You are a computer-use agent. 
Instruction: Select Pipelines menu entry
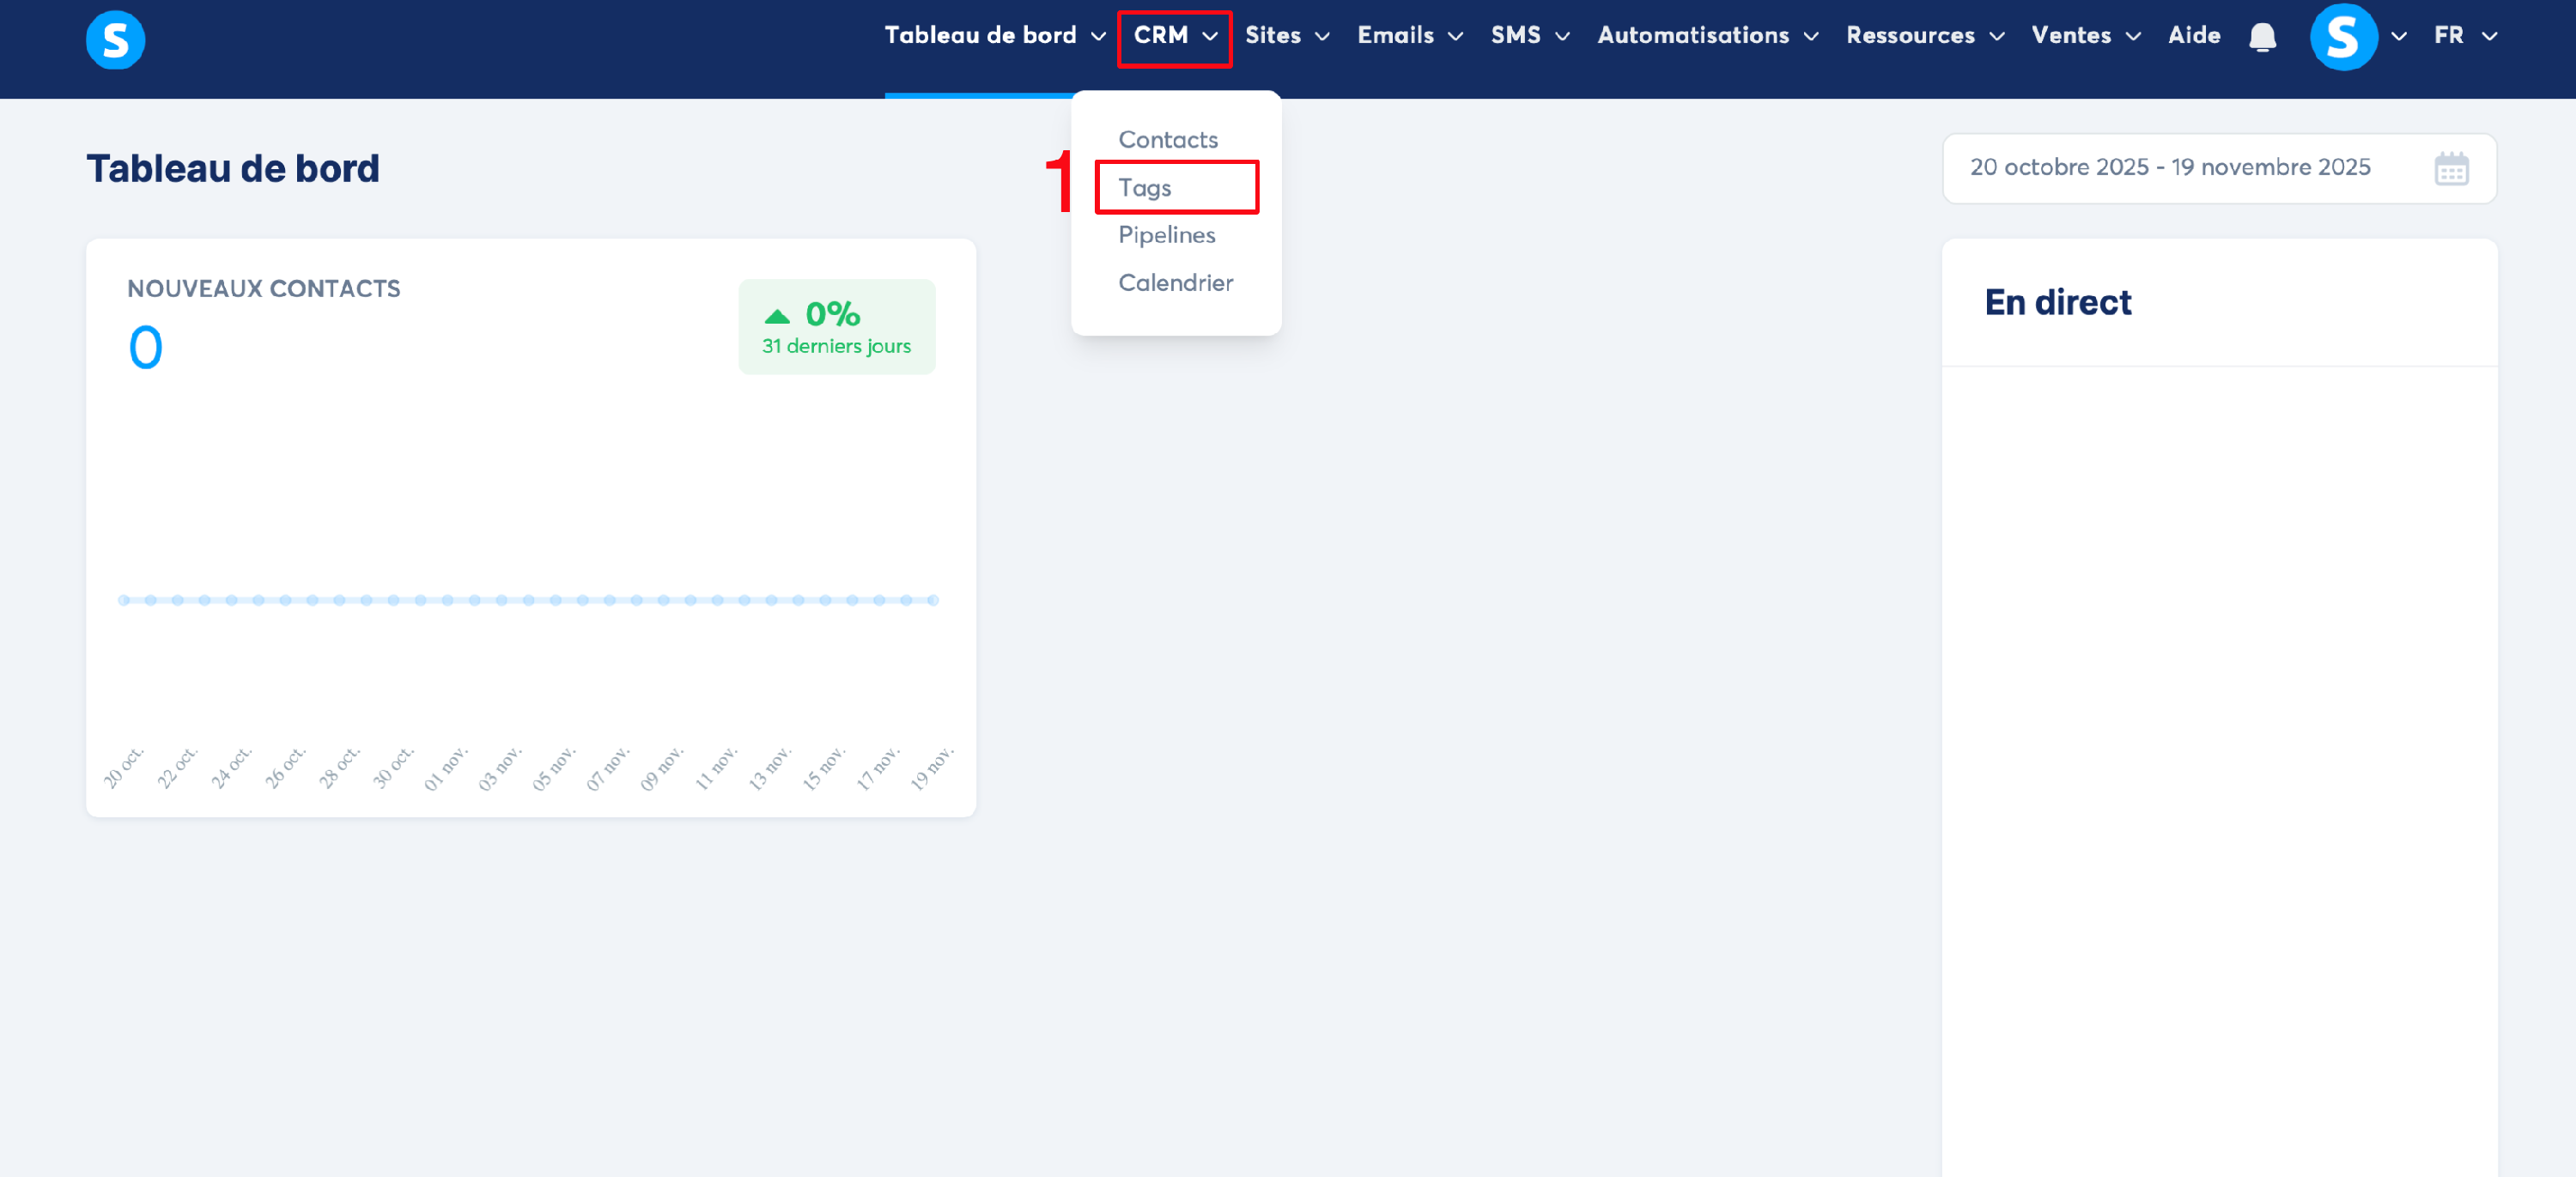point(1166,235)
